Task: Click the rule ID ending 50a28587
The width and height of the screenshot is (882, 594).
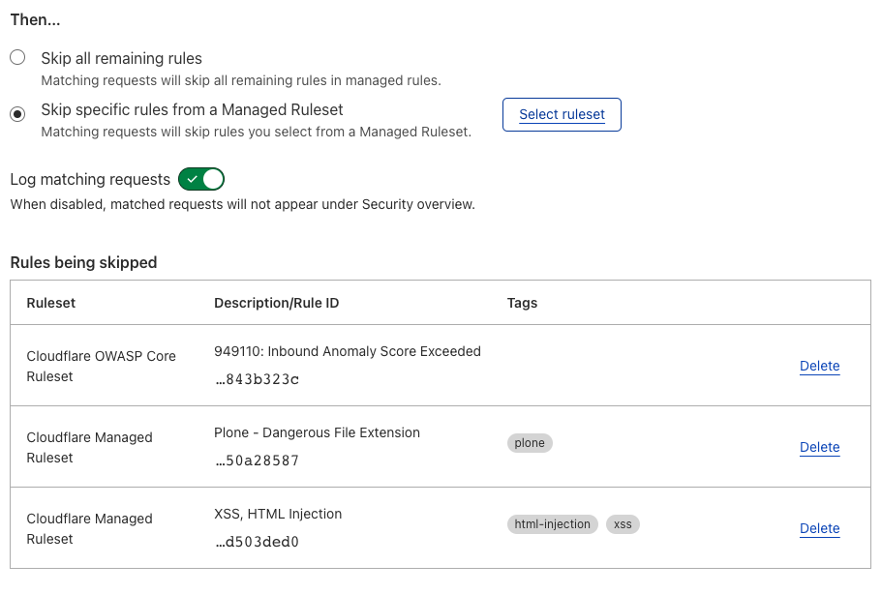Action: (257, 460)
